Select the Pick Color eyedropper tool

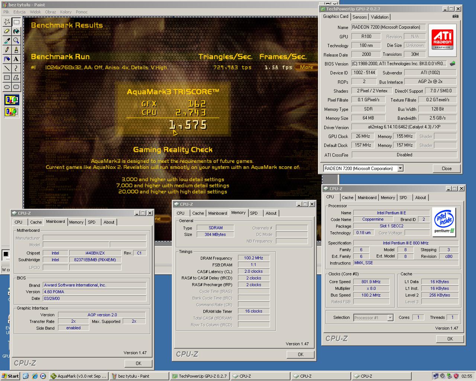pyautogui.click(x=7, y=41)
